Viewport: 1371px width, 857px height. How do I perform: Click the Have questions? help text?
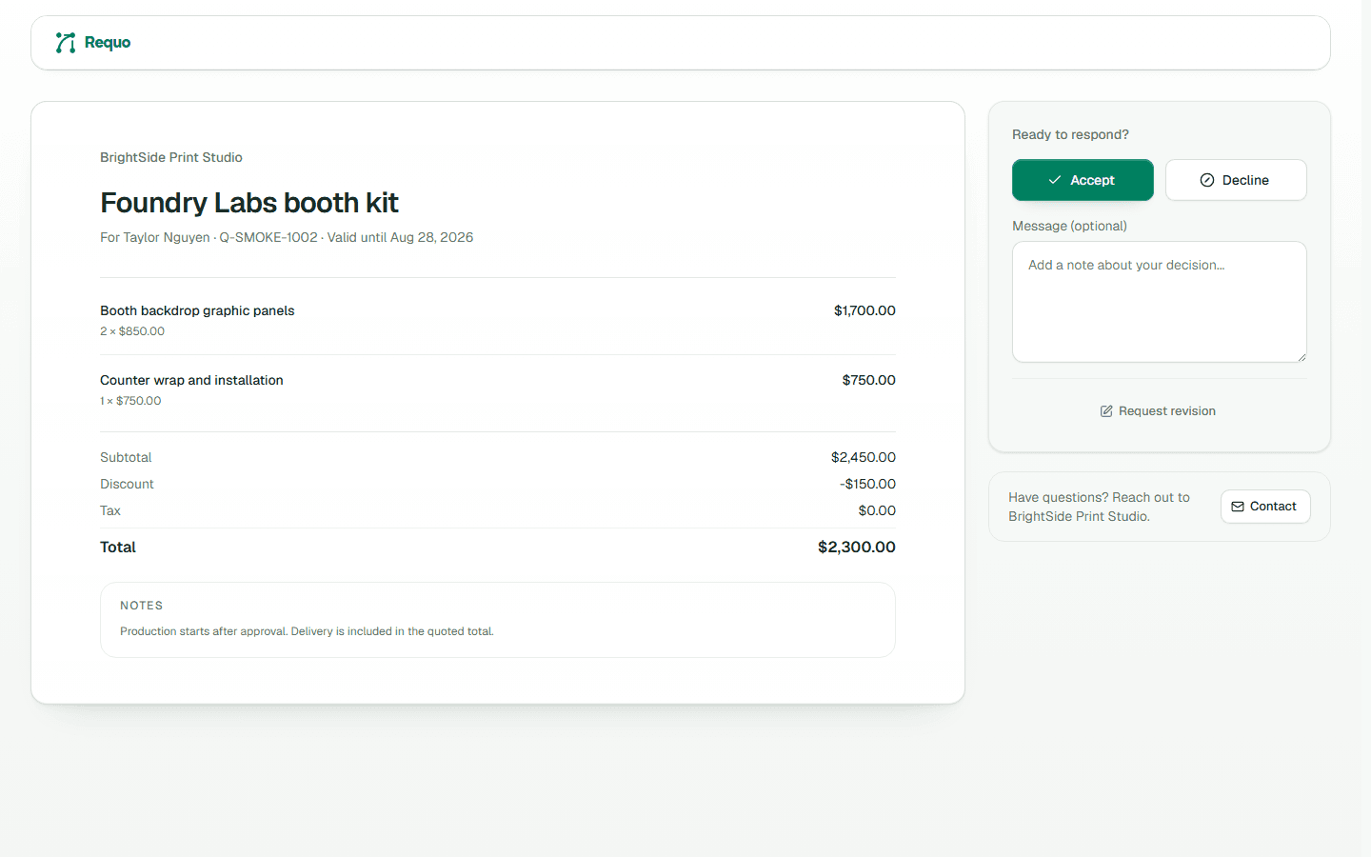(1099, 507)
